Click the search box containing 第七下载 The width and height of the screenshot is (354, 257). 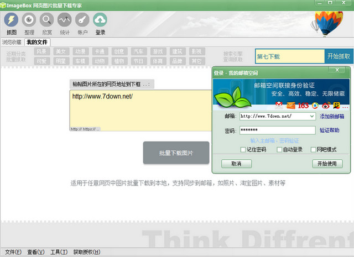(290, 56)
